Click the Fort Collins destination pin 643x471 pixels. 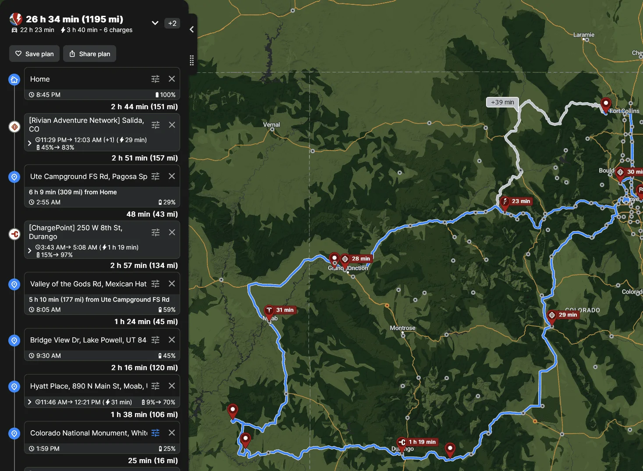(606, 105)
